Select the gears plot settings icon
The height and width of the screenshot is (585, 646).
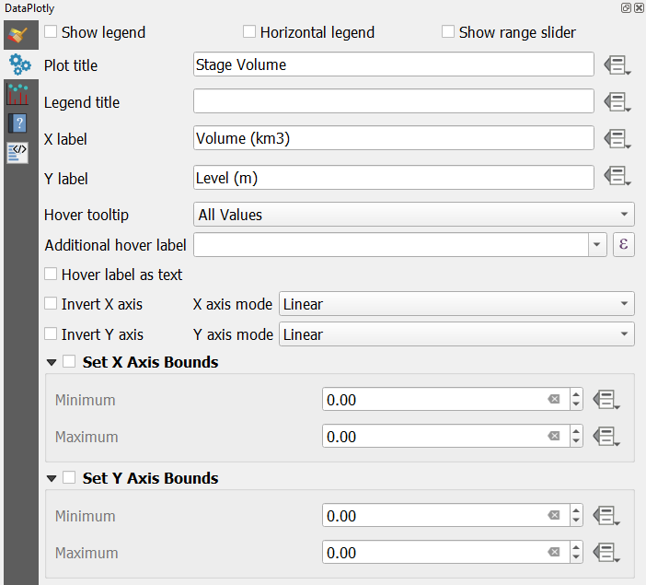(18, 64)
